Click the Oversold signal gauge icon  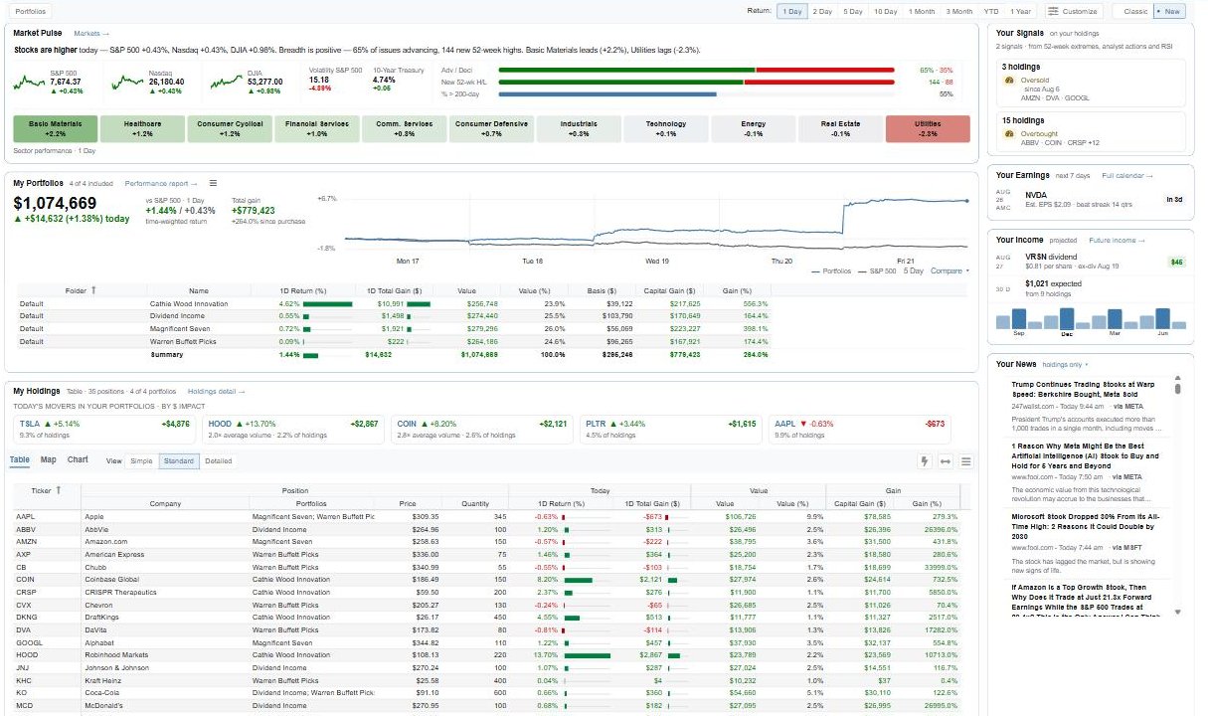coord(1009,81)
